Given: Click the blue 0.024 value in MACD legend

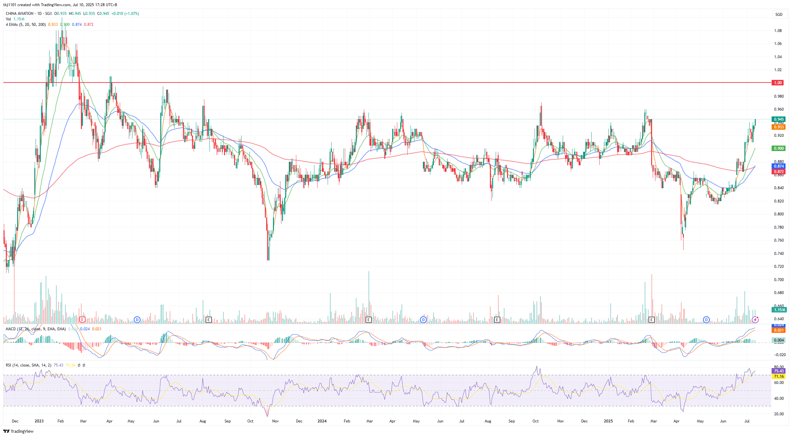Looking at the screenshot, I should (85, 329).
